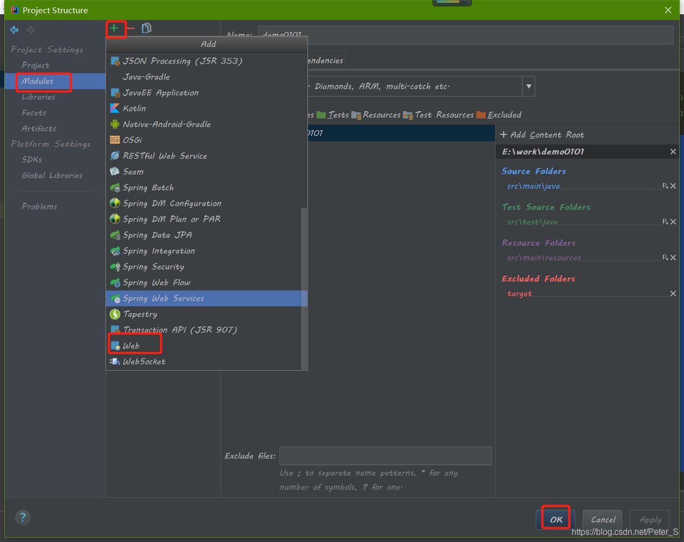
Task: Click the target excluded folder link
Action: (x=519, y=294)
